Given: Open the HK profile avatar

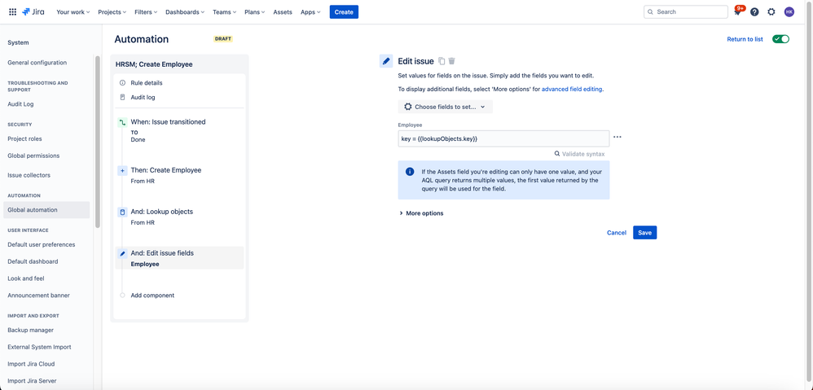Looking at the screenshot, I should [x=789, y=12].
